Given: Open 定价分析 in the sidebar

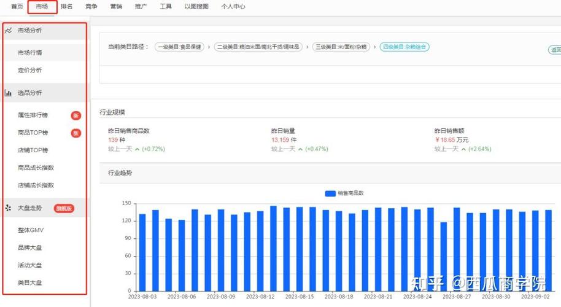Looking at the screenshot, I should (30, 70).
